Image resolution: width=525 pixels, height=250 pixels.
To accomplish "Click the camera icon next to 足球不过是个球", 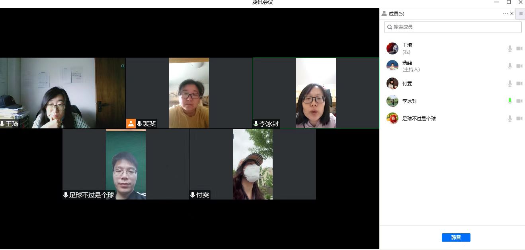I will tap(519, 118).
